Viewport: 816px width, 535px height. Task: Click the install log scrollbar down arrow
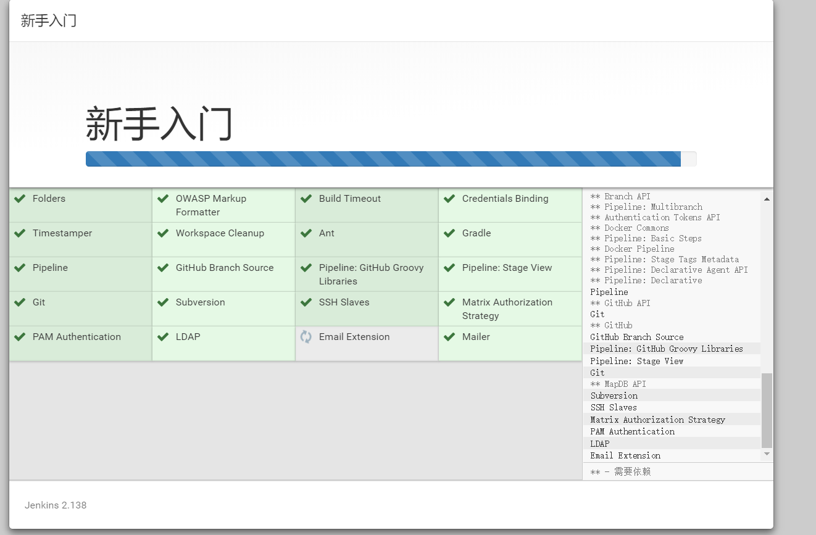tap(767, 454)
